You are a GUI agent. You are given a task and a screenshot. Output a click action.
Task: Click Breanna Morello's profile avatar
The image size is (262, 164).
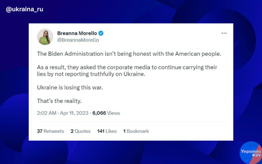coord(45,36)
